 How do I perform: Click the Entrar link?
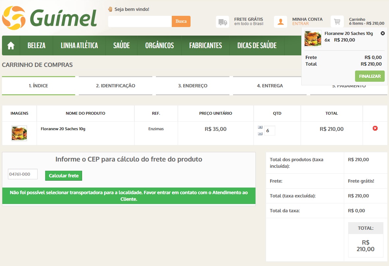(300, 24)
